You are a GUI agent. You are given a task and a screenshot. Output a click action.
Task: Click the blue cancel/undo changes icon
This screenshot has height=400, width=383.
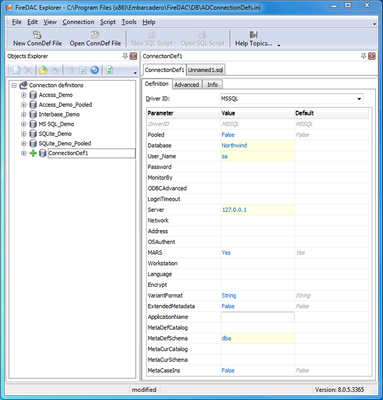pyautogui.click(x=95, y=70)
